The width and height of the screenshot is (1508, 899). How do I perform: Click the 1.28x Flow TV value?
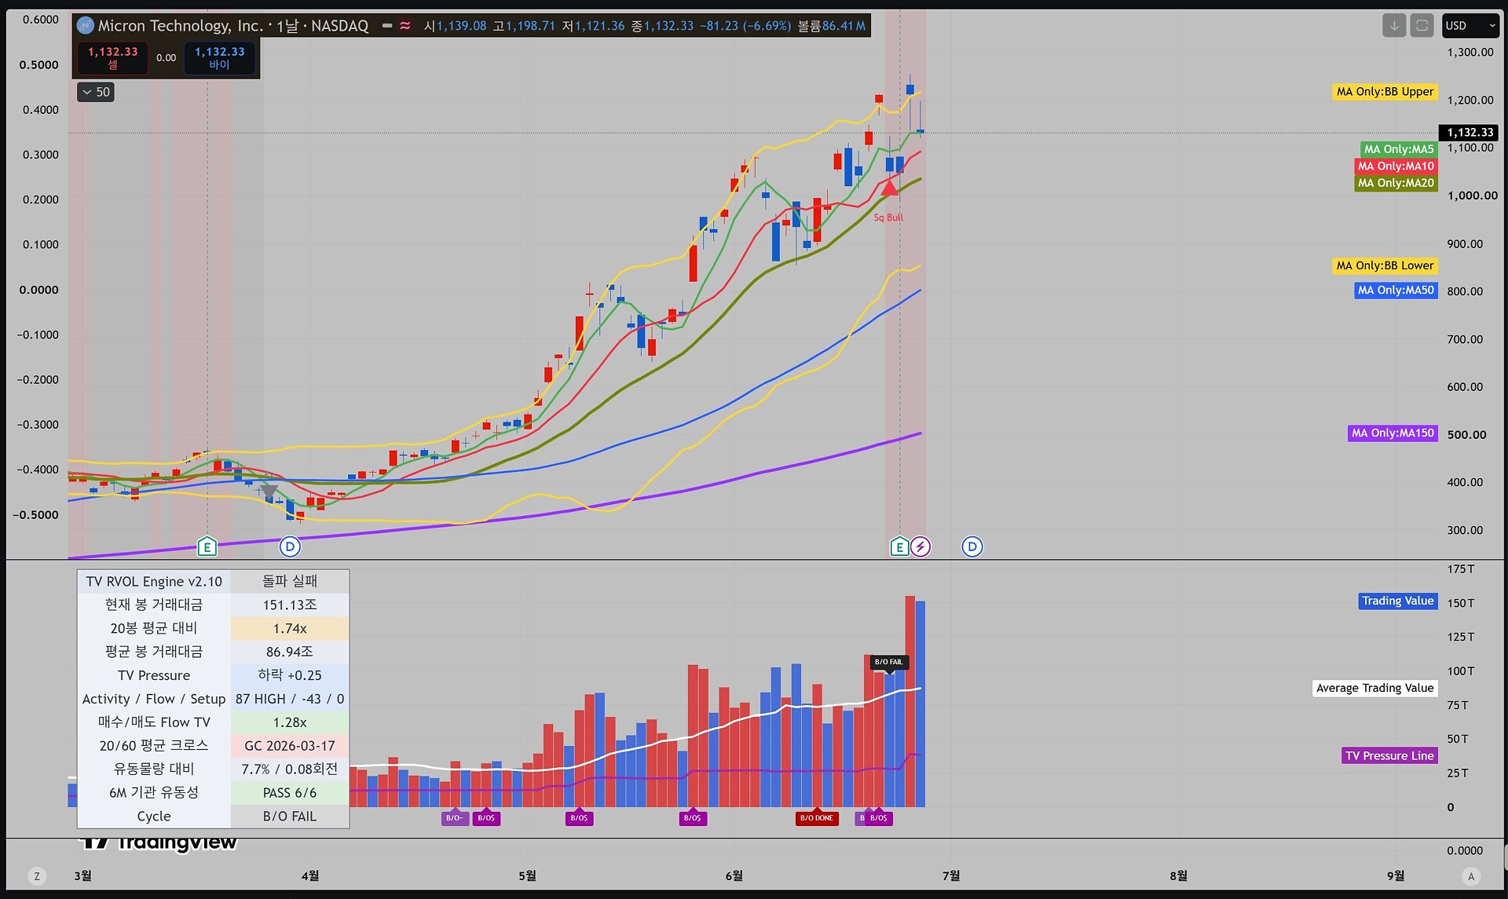(290, 722)
